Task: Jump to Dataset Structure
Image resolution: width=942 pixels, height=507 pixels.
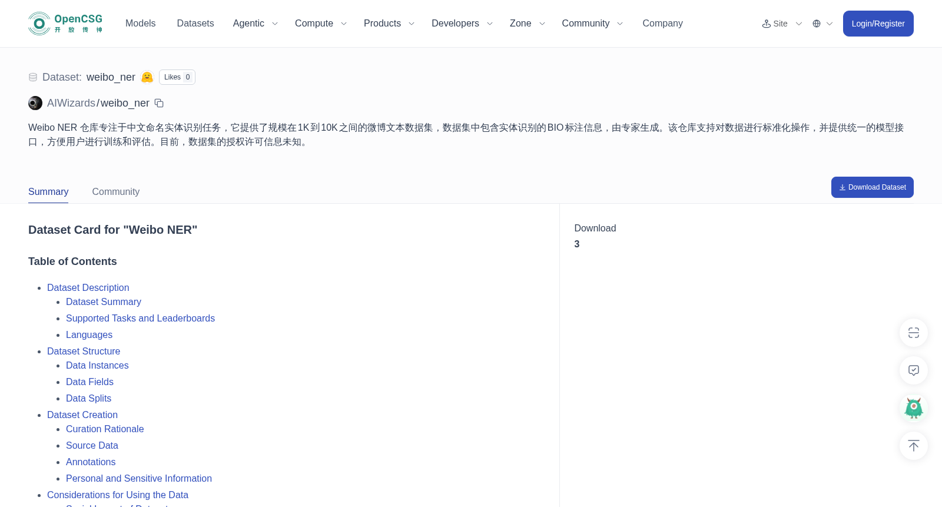Action: [84, 351]
